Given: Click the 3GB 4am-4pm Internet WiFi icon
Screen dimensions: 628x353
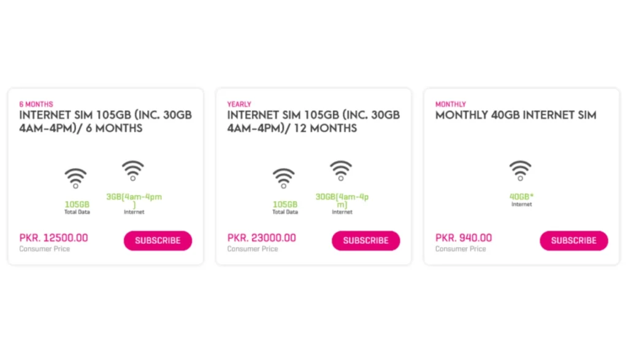Looking at the screenshot, I should click(x=133, y=170).
